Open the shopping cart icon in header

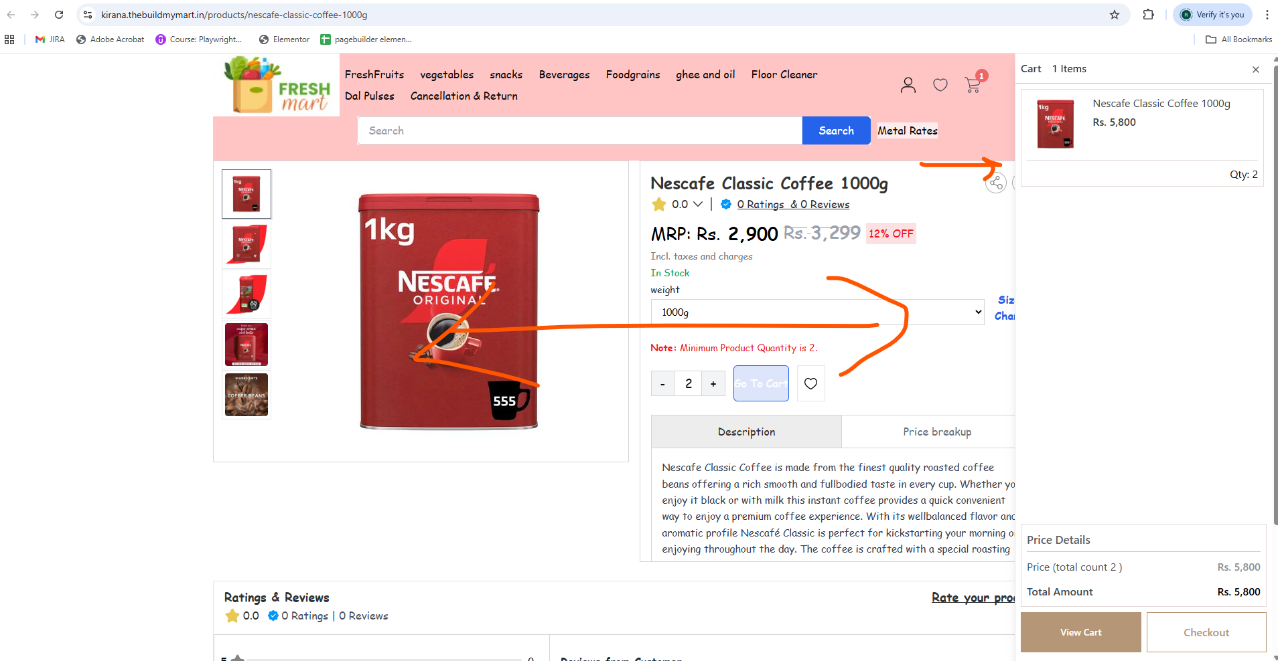pos(973,85)
